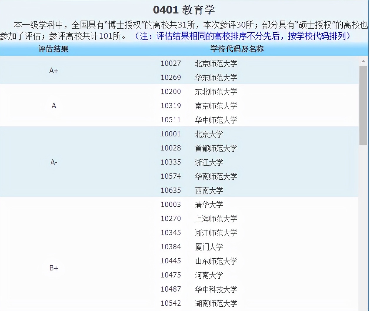370x311 pixels.
Task: Click 北京大学 in the A- group
Action: [x=209, y=134]
